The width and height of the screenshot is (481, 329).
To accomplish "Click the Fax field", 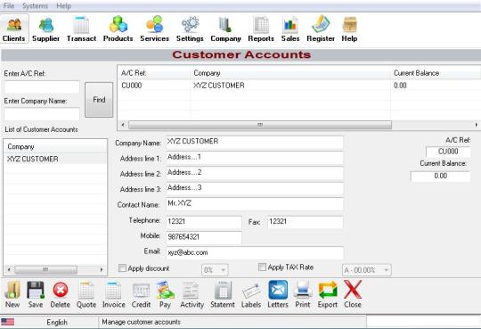I will click(x=305, y=222).
